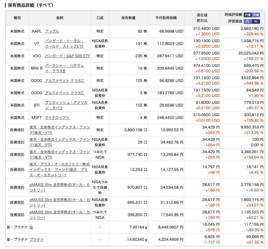Image resolution: width=268 pixels, height=249 pixels.
Task: Click the 510.0600 USD current price
Action: [x=206, y=115]
